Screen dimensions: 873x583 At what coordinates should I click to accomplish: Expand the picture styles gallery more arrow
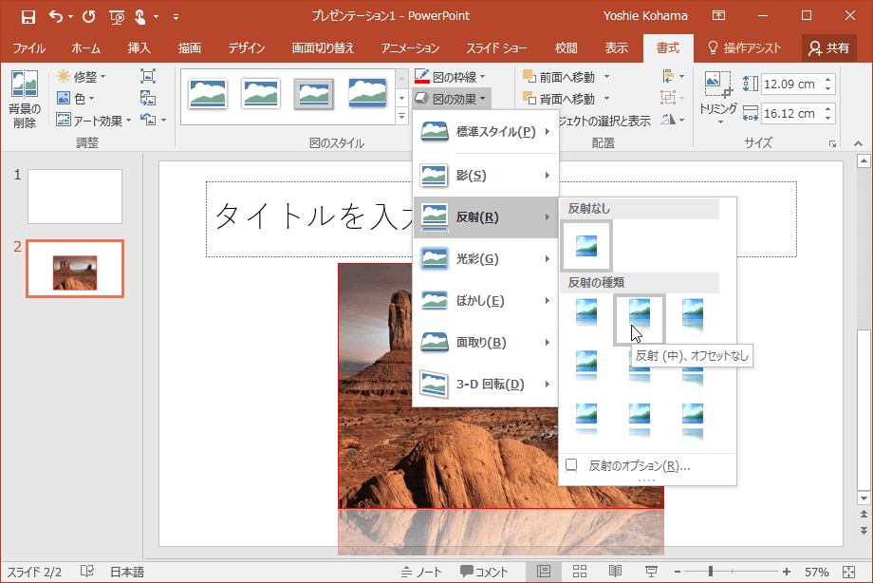[402, 116]
